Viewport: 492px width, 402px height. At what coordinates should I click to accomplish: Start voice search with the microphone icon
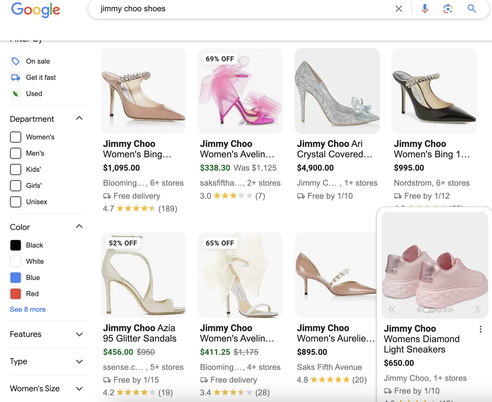point(425,9)
